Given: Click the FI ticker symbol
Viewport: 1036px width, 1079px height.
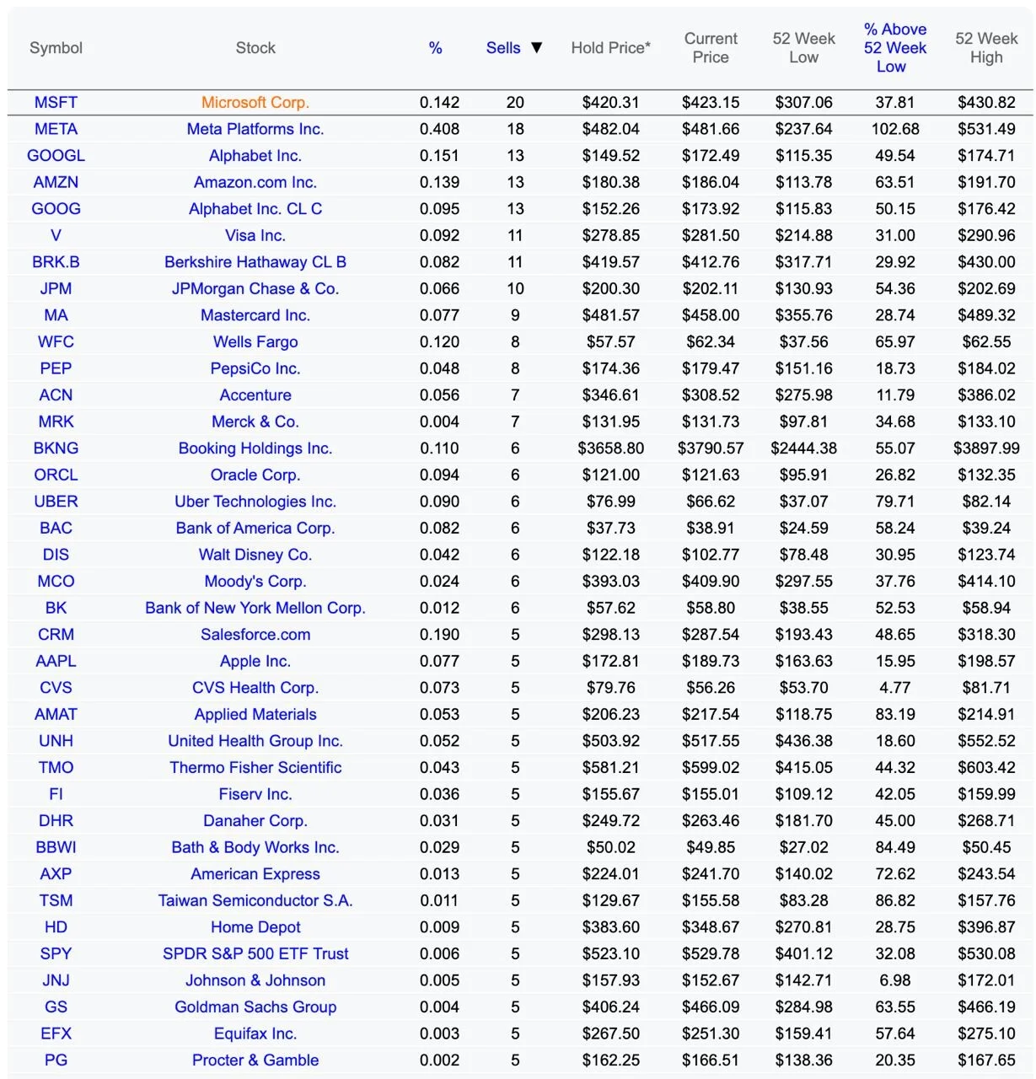Looking at the screenshot, I should click(56, 794).
